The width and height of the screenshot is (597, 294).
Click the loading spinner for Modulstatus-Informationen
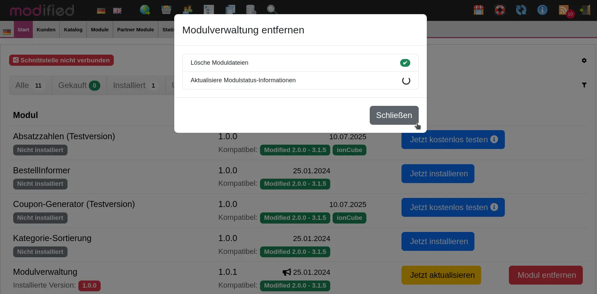click(x=406, y=81)
